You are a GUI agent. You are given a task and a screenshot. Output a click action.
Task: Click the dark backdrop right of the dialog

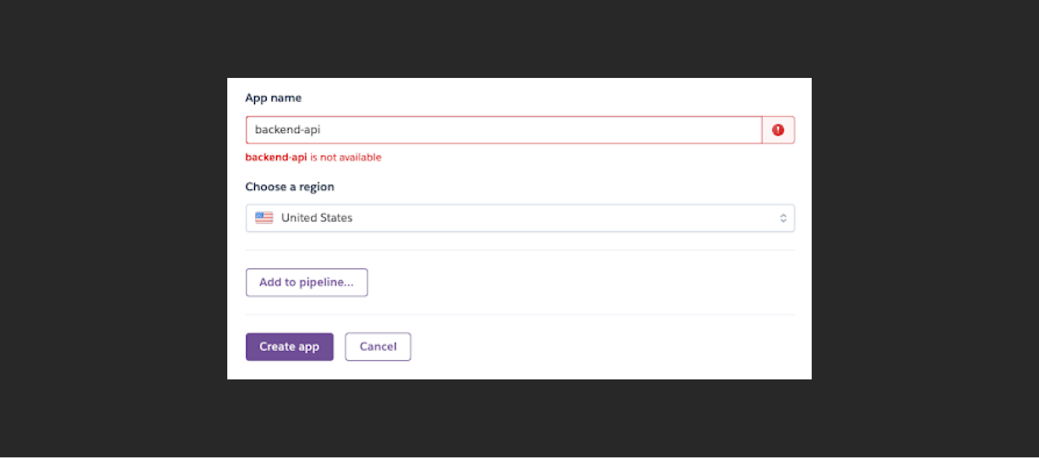pyautogui.click(x=925, y=229)
